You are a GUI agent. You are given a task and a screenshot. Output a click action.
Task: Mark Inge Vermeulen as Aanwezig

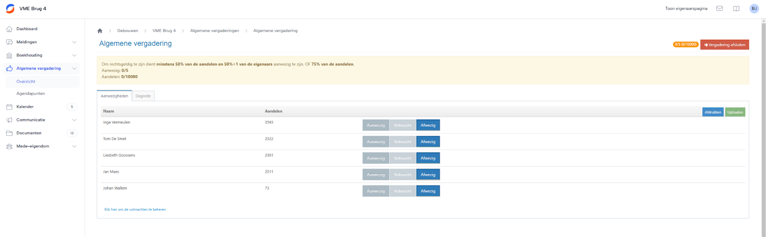pos(376,125)
